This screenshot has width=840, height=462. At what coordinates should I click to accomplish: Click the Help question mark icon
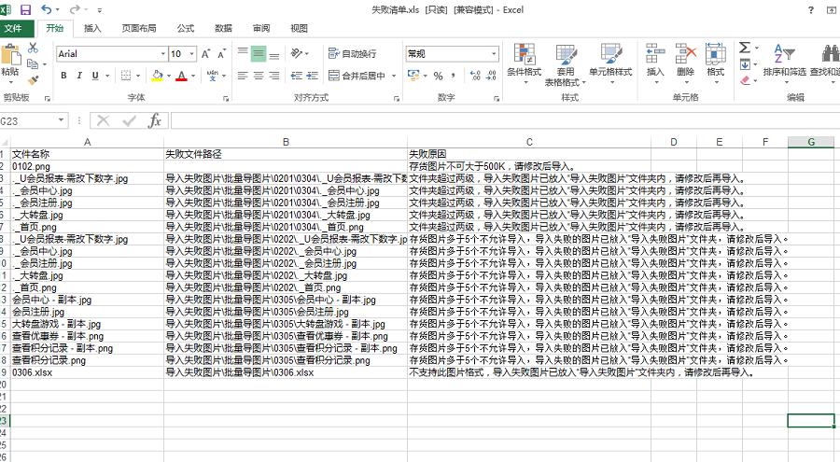(x=811, y=9)
